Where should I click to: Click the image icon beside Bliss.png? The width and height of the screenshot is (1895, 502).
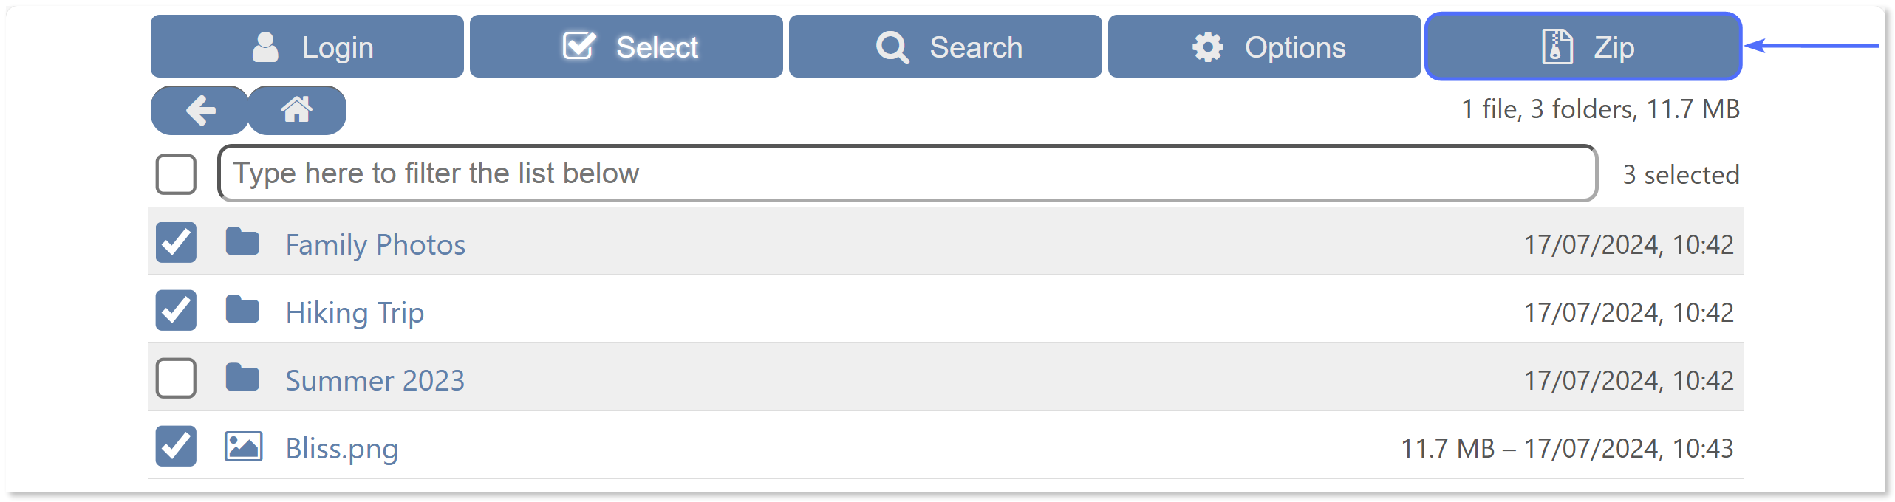243,446
